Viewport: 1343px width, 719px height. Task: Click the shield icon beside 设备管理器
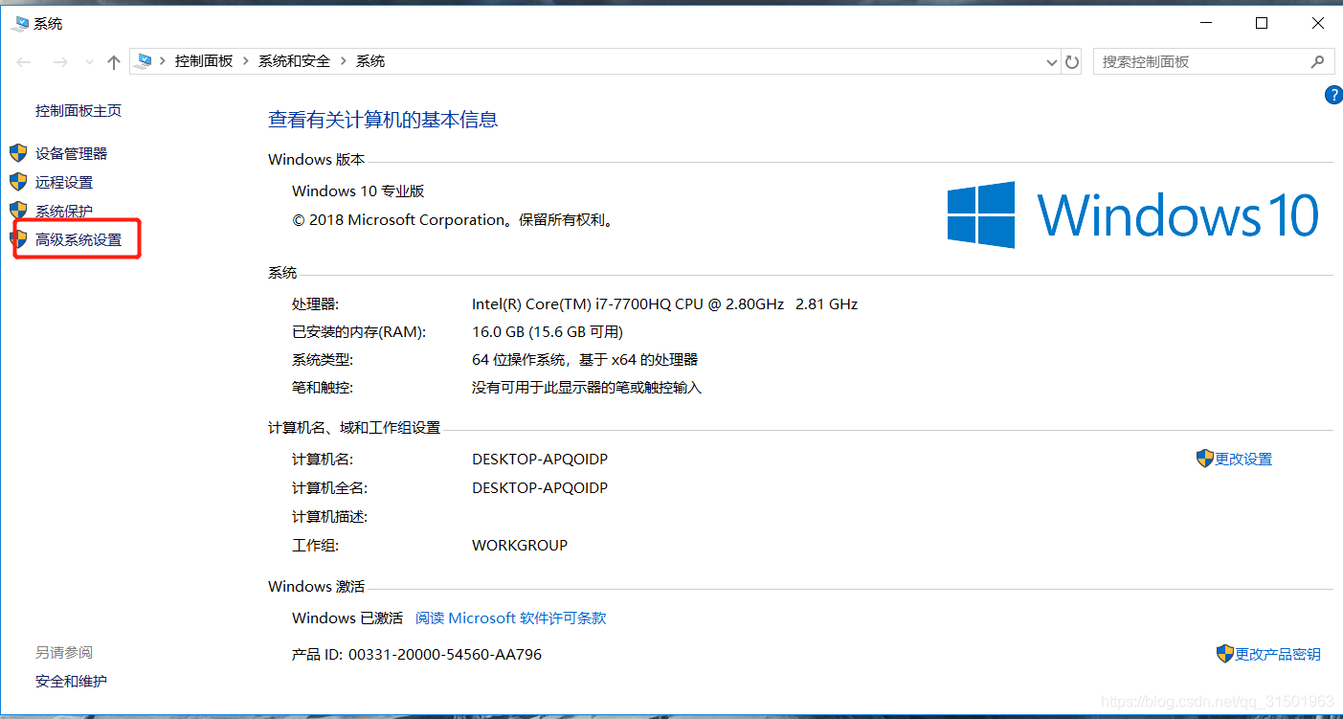18,153
